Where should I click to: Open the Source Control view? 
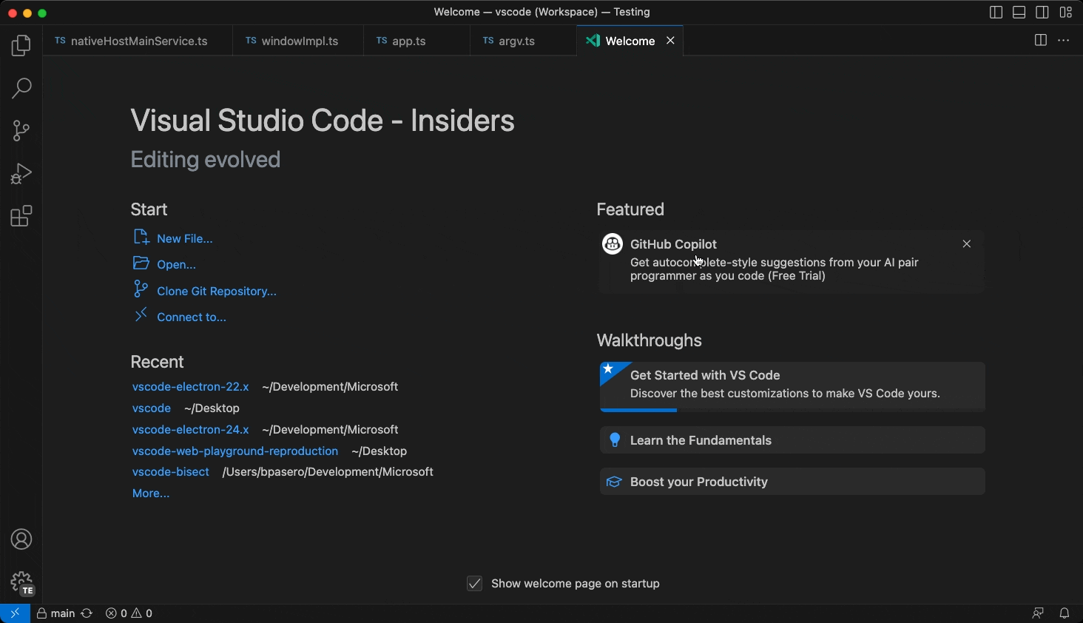[x=21, y=130]
